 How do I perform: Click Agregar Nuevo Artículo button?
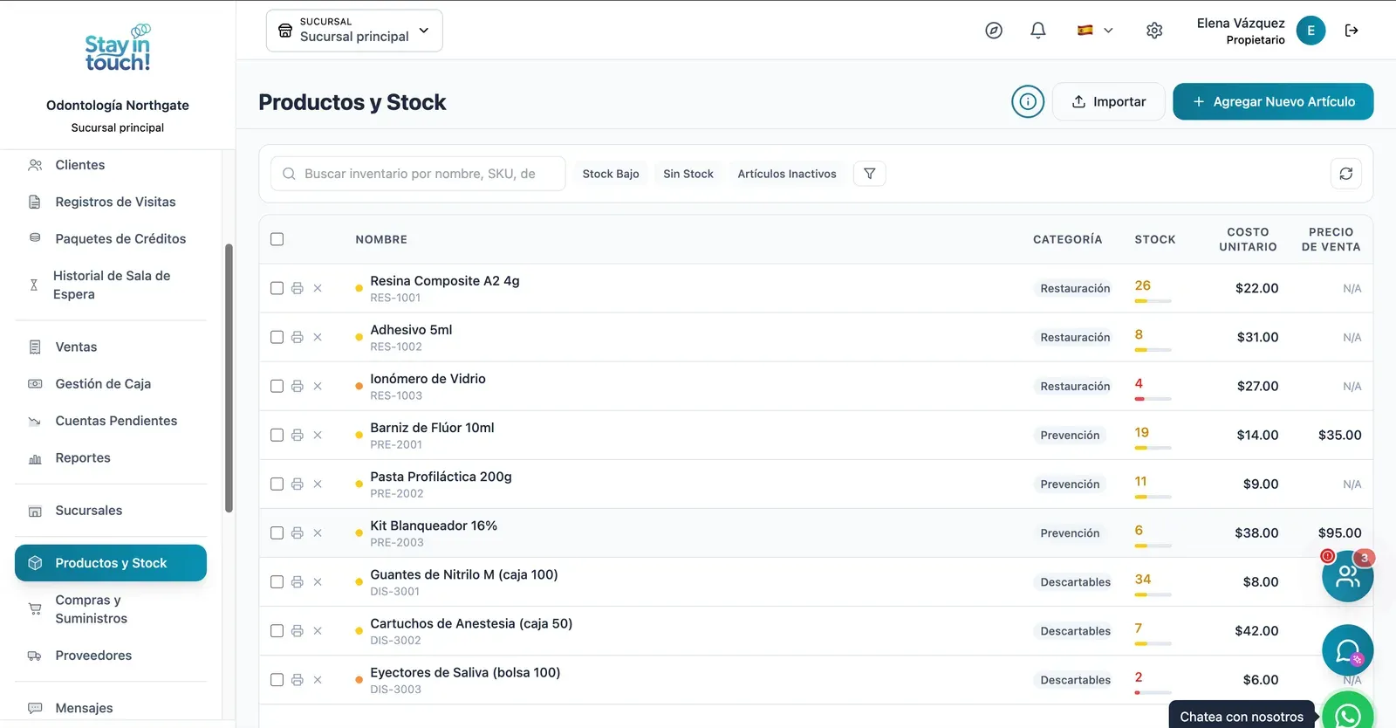pyautogui.click(x=1273, y=101)
